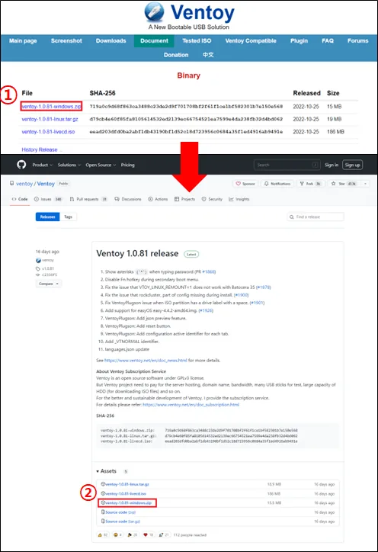Open the FAQ tab
Image resolution: width=378 pixels, height=552 pixels.
pos(327,41)
